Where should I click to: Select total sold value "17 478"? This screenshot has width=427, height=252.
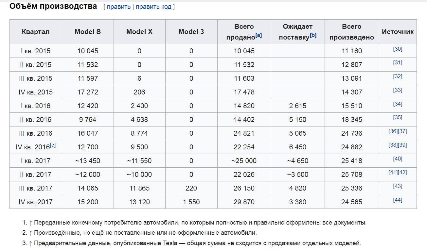[244, 92]
